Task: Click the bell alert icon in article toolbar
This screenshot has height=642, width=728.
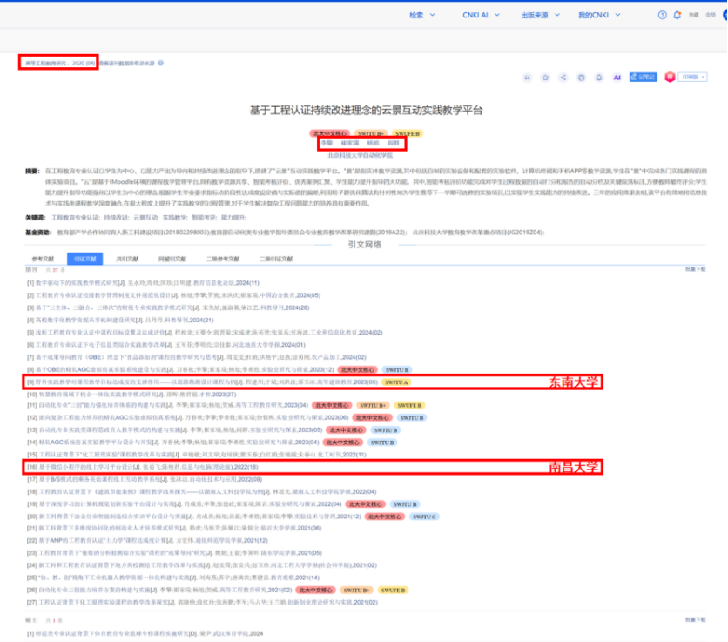Action: 599,78
